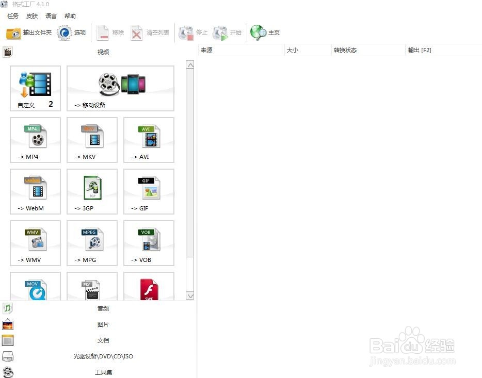Image resolution: width=482 pixels, height=378 pixels.
Task: Choose the FLV conversion tile
Action: pyautogui.click(x=92, y=286)
